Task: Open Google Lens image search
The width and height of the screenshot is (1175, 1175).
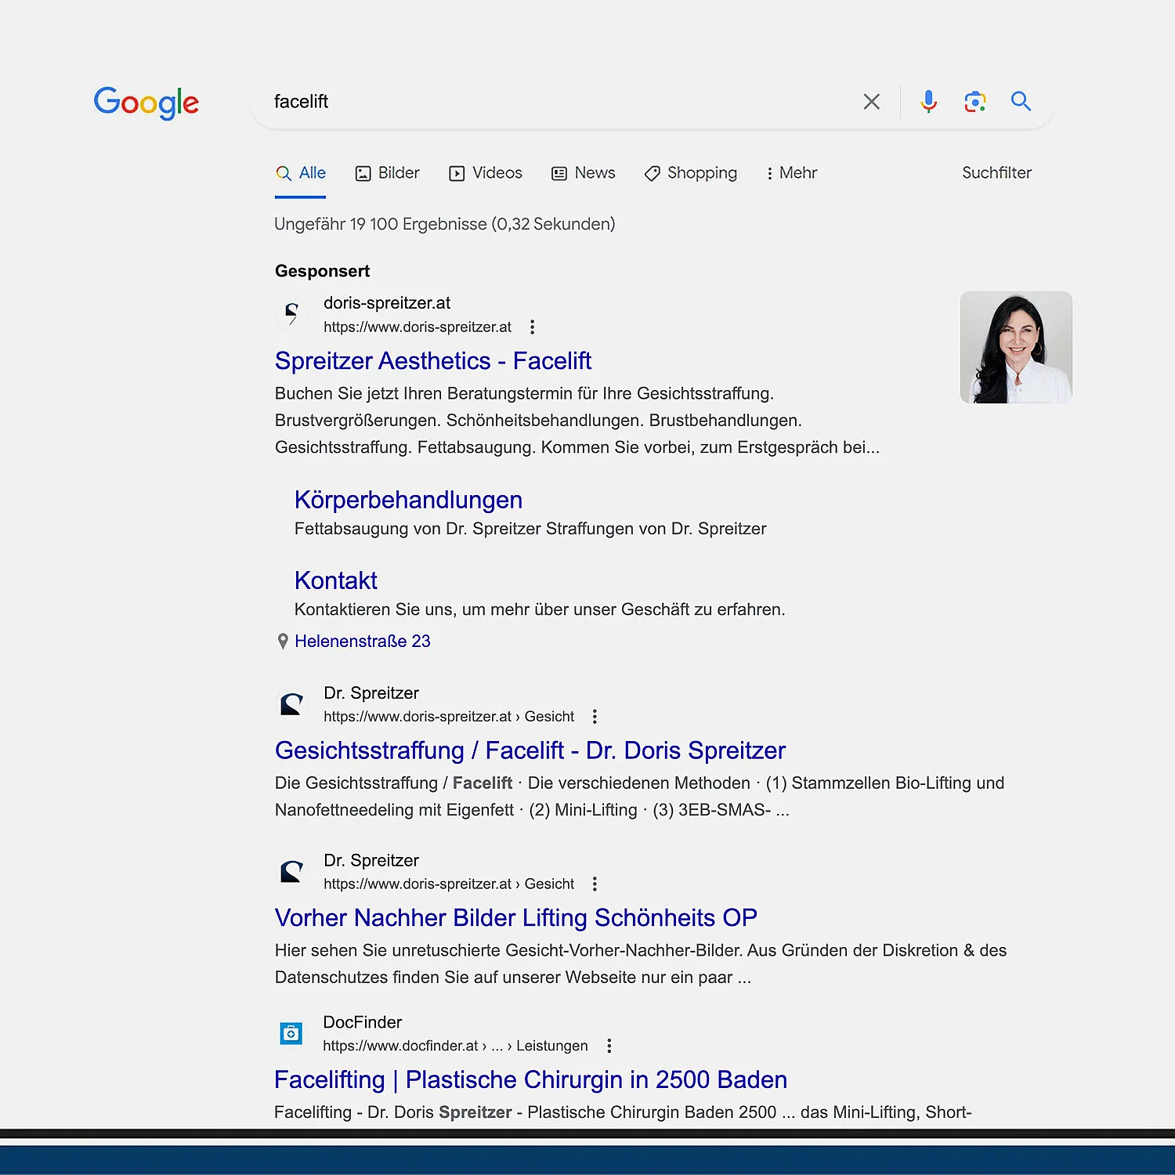Action: point(974,101)
